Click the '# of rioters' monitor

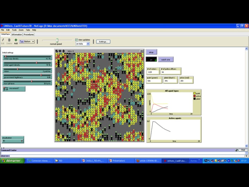153,71
